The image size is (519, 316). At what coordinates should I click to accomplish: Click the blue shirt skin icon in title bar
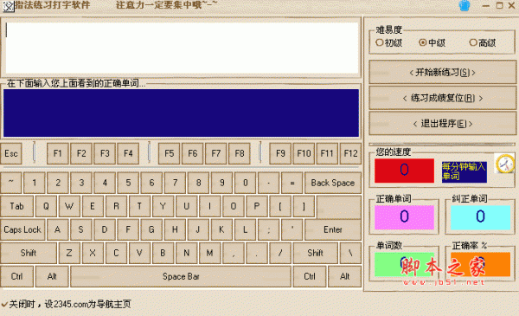click(x=465, y=6)
